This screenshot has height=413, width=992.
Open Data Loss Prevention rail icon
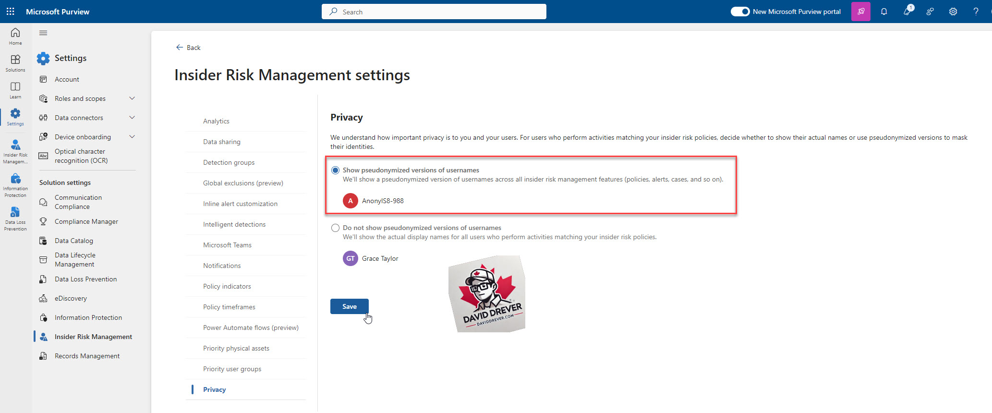click(15, 219)
